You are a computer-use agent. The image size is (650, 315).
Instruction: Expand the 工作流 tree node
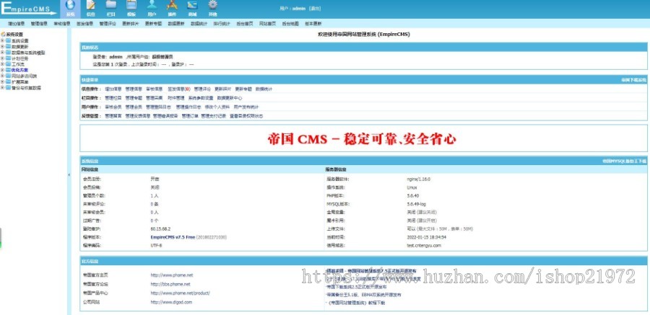2,64
